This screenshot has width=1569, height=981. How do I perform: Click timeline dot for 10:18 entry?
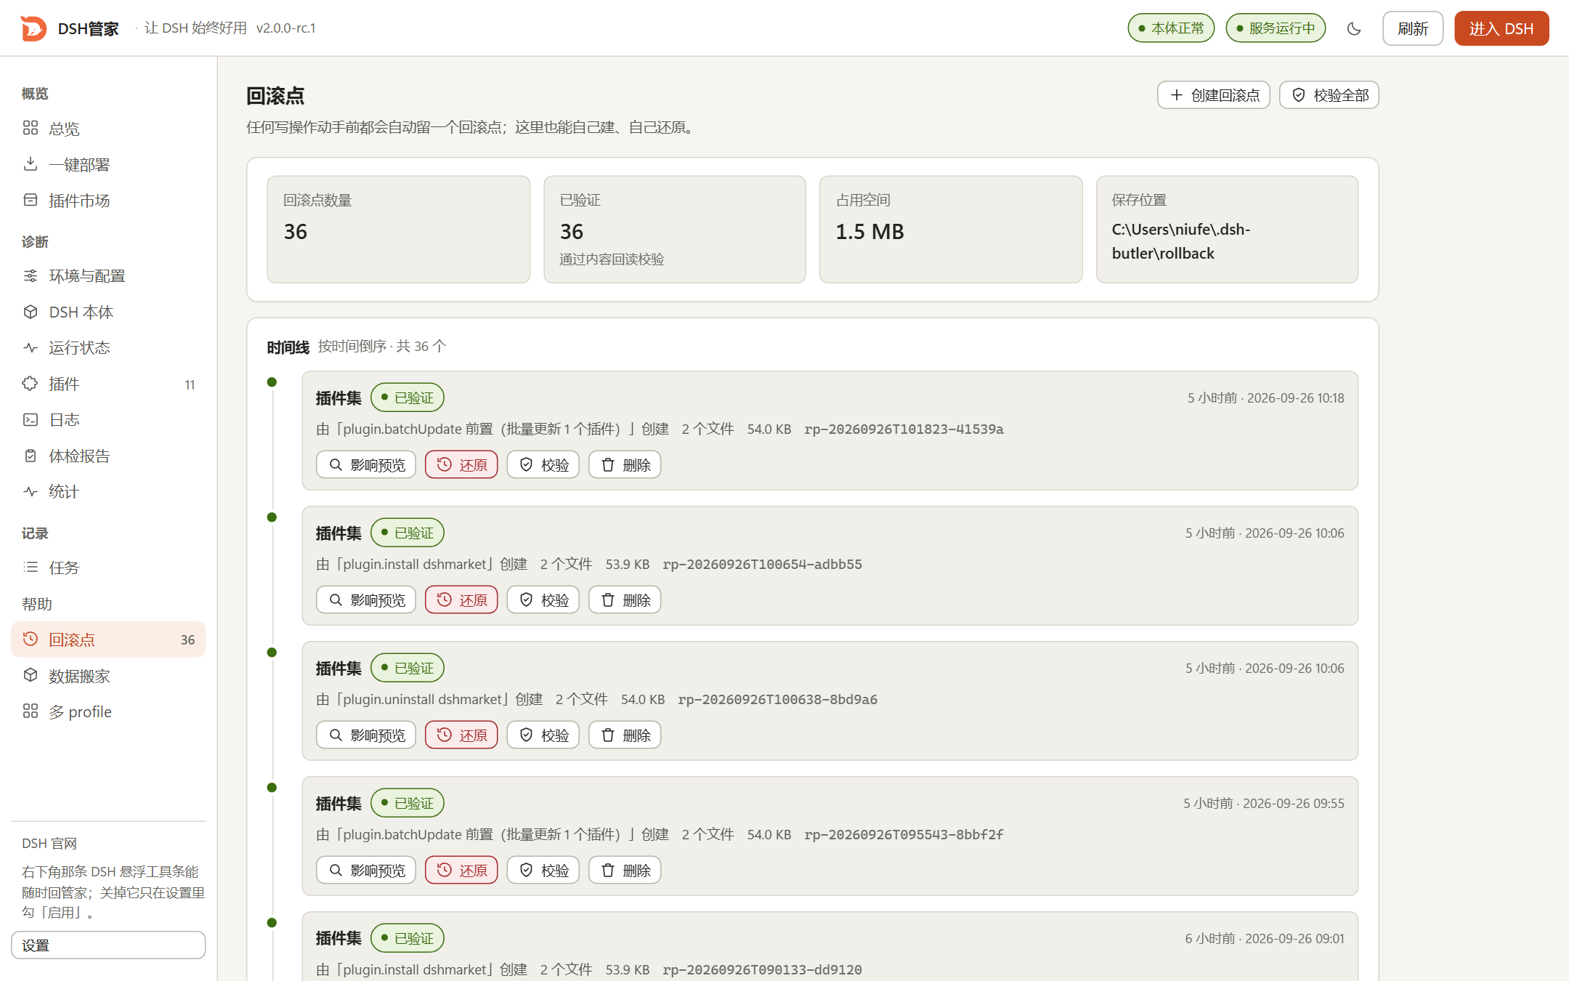272,382
